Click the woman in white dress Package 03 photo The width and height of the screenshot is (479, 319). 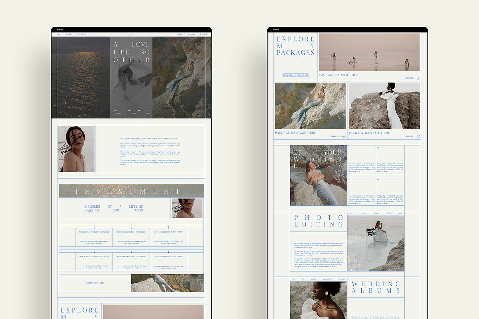click(x=384, y=106)
